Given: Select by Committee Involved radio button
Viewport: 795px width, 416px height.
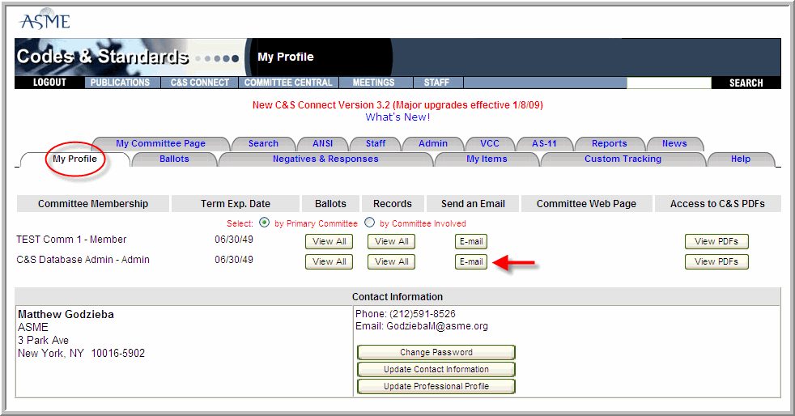Looking at the screenshot, I should coord(370,223).
